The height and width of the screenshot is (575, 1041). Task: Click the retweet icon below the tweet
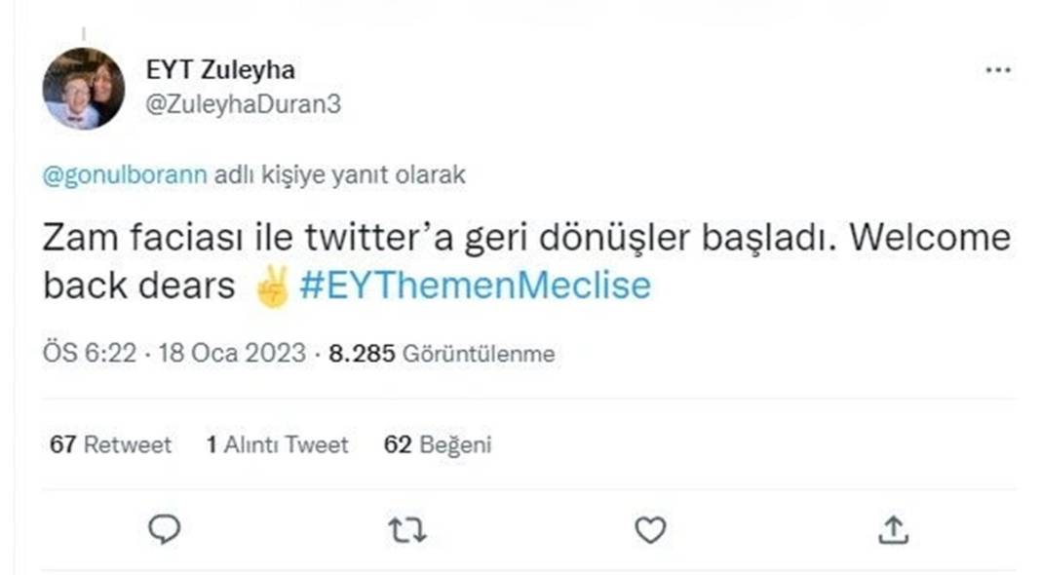point(409,530)
